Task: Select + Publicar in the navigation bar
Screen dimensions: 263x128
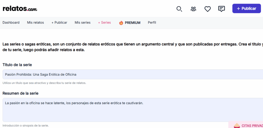Action: tap(59, 23)
